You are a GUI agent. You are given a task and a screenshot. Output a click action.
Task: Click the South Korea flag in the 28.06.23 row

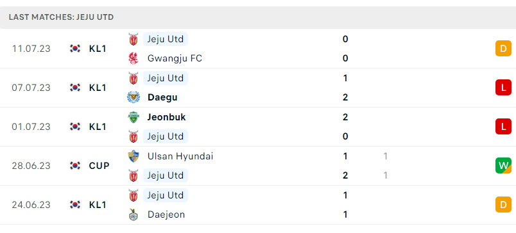(75, 166)
